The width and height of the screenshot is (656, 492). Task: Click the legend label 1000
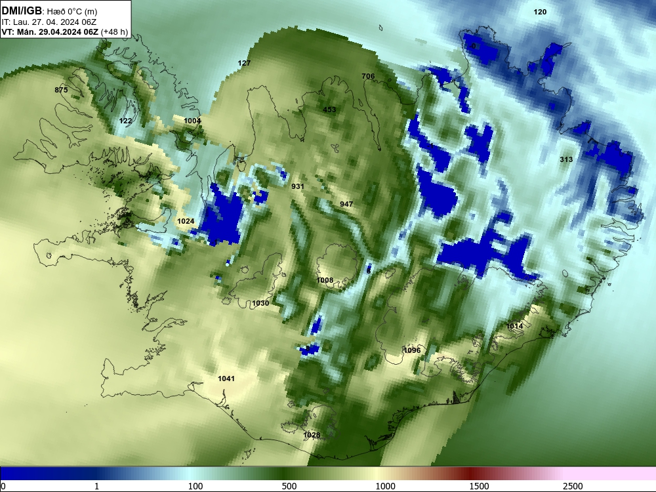[x=385, y=486]
